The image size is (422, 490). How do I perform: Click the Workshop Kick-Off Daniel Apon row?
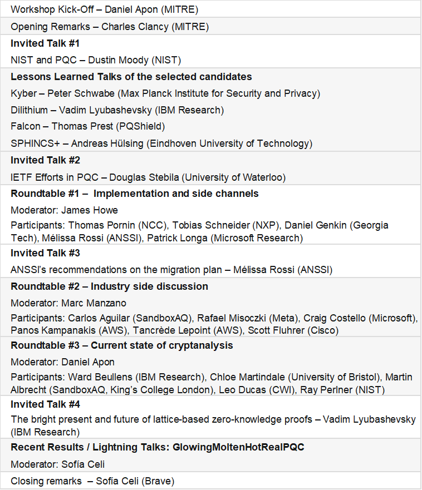[105, 9]
